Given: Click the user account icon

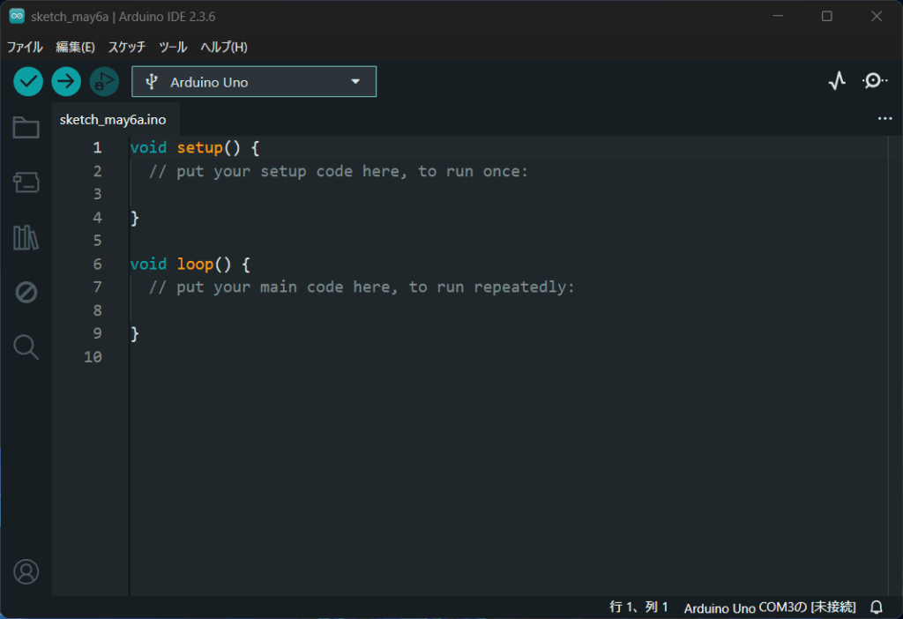Looking at the screenshot, I should (x=26, y=571).
